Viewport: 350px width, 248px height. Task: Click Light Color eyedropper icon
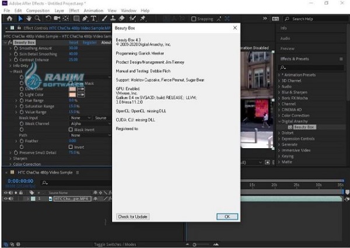pyautogui.click(x=81, y=95)
